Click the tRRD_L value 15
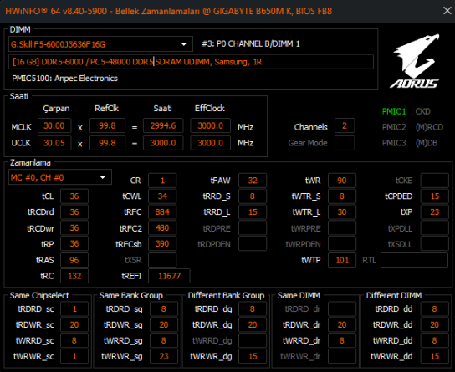The width and height of the screenshot is (455, 372). tap(253, 212)
